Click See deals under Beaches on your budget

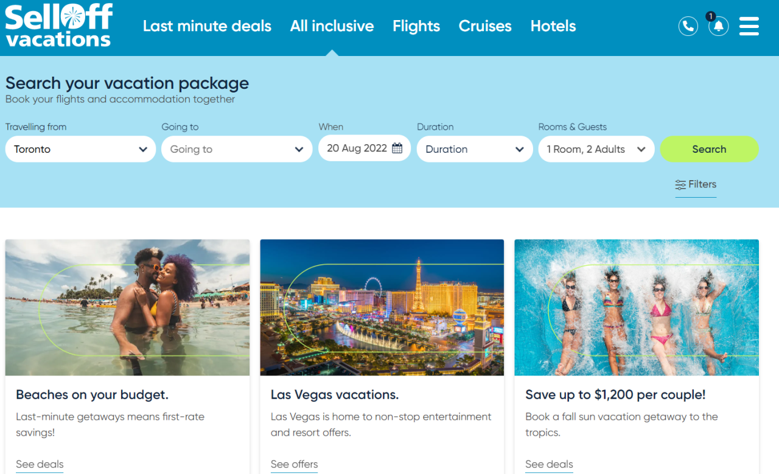tap(39, 464)
